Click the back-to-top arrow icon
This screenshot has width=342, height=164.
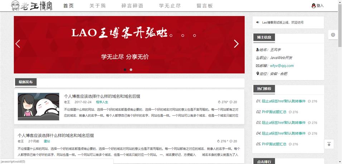329,144
